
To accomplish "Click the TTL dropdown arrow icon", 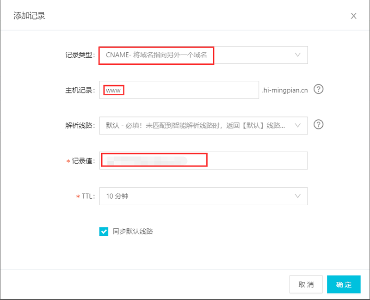I will (x=298, y=196).
